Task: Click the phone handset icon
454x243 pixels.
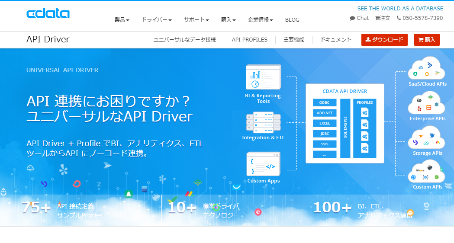Action: click(399, 18)
